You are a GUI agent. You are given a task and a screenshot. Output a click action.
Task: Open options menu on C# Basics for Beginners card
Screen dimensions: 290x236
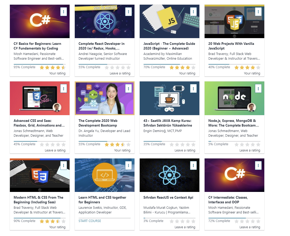[x=63, y=12]
